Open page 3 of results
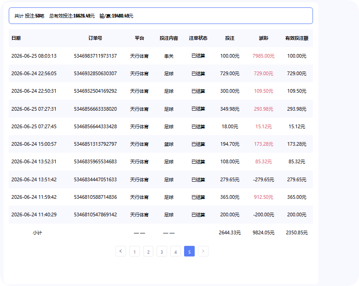The height and width of the screenshot is (286, 359). pyautogui.click(x=162, y=251)
